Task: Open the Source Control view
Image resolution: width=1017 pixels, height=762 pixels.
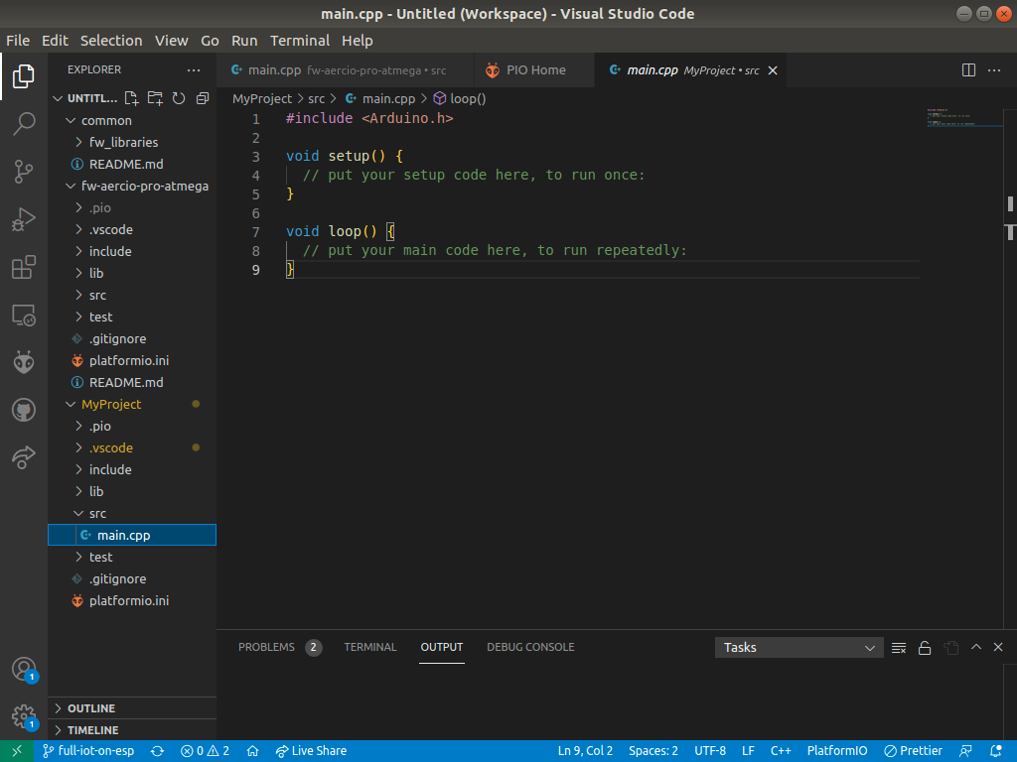Action: click(24, 172)
